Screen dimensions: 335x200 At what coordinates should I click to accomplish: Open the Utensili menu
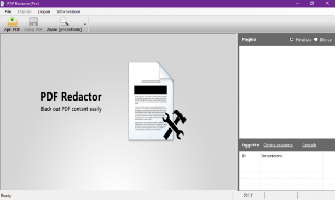(25, 11)
